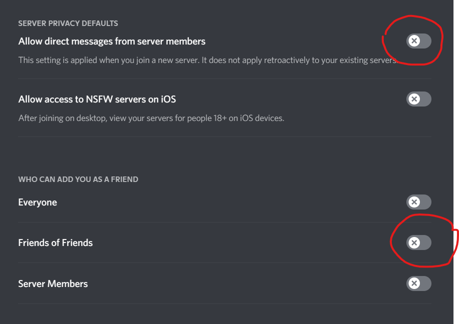
Task: Click the X icon on the NSFW servers switch
Action: click(x=414, y=99)
